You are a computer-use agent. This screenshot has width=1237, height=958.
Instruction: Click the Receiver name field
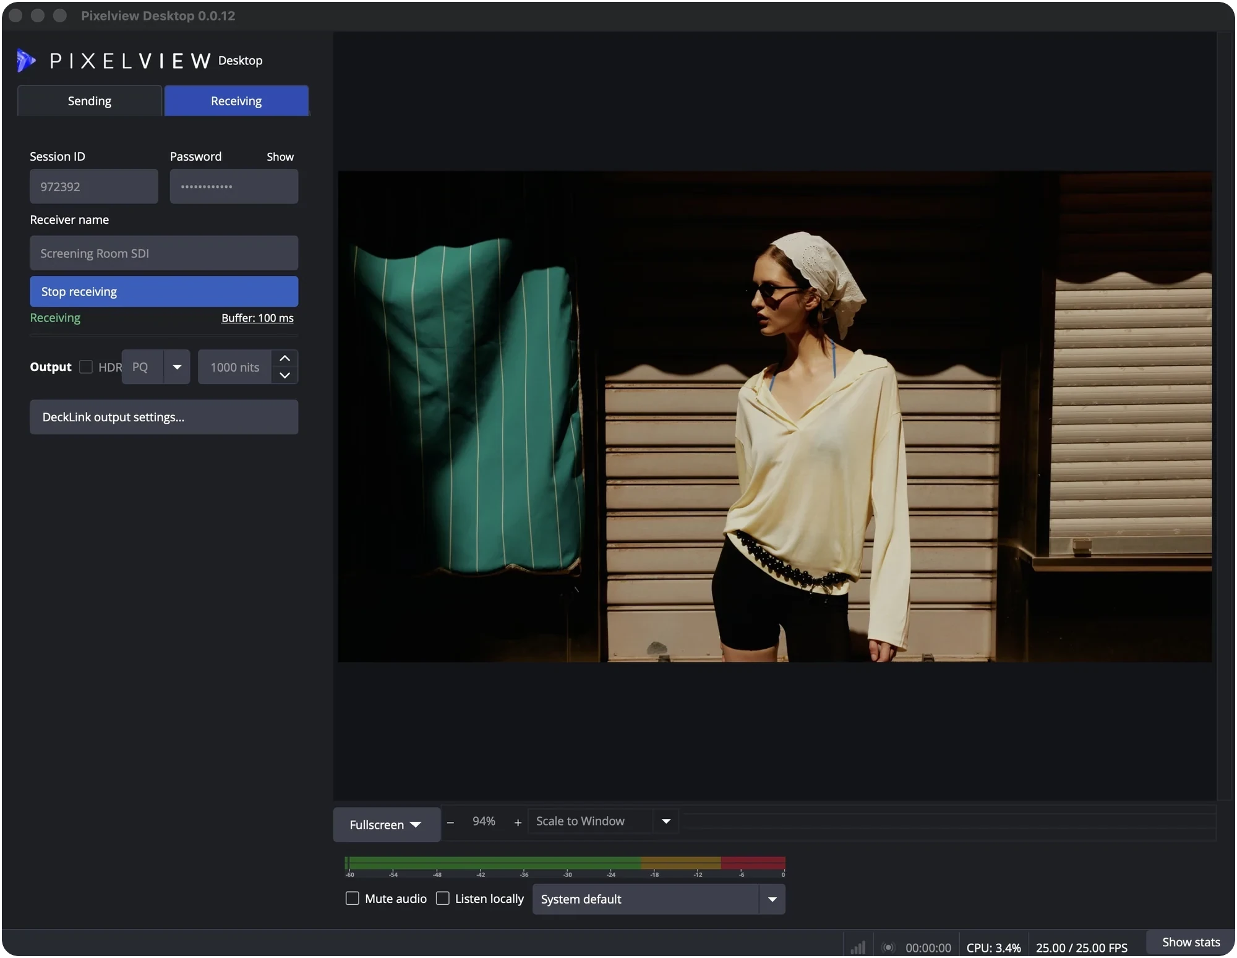tap(164, 254)
